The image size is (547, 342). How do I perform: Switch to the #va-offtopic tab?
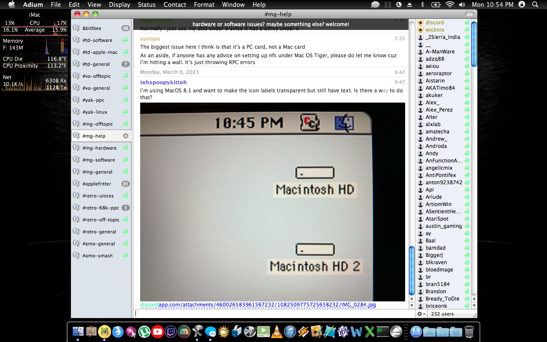pos(101,76)
